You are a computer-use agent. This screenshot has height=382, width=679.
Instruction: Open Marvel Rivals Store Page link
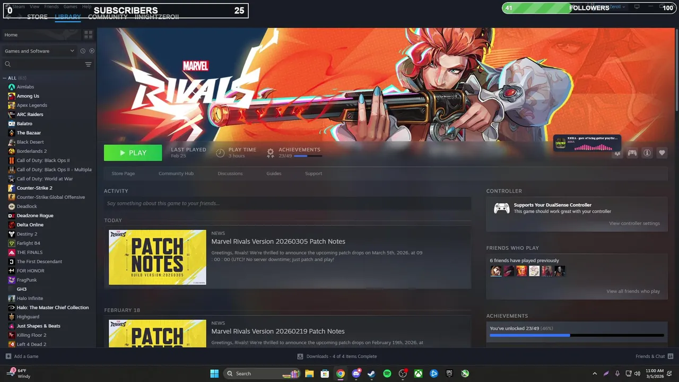click(123, 173)
